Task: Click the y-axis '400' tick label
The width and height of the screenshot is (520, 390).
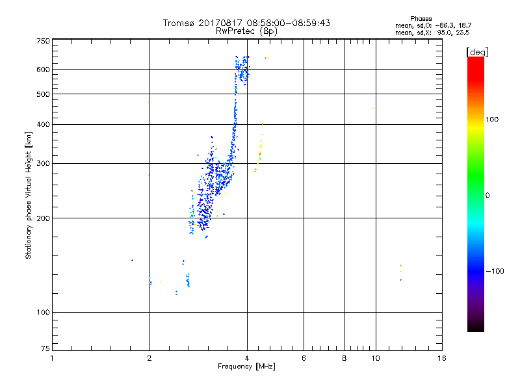Action: tap(44, 124)
